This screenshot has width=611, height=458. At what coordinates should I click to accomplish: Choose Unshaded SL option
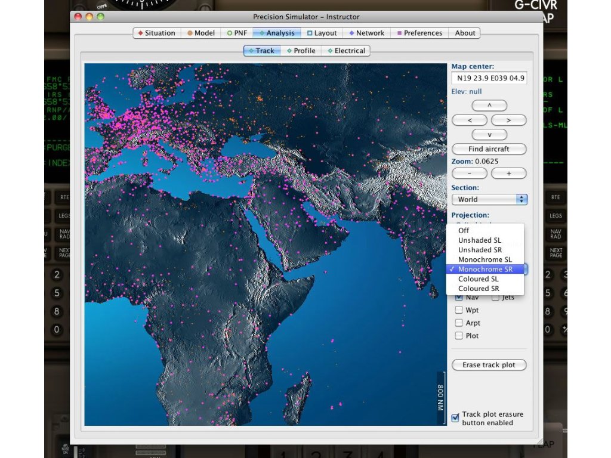point(485,240)
